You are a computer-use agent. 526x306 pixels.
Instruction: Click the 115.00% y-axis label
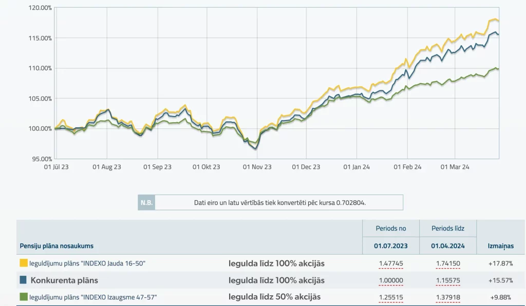40,38
